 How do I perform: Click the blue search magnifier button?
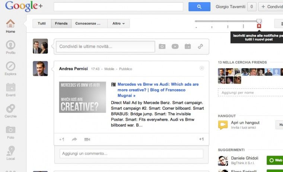(x=199, y=7)
